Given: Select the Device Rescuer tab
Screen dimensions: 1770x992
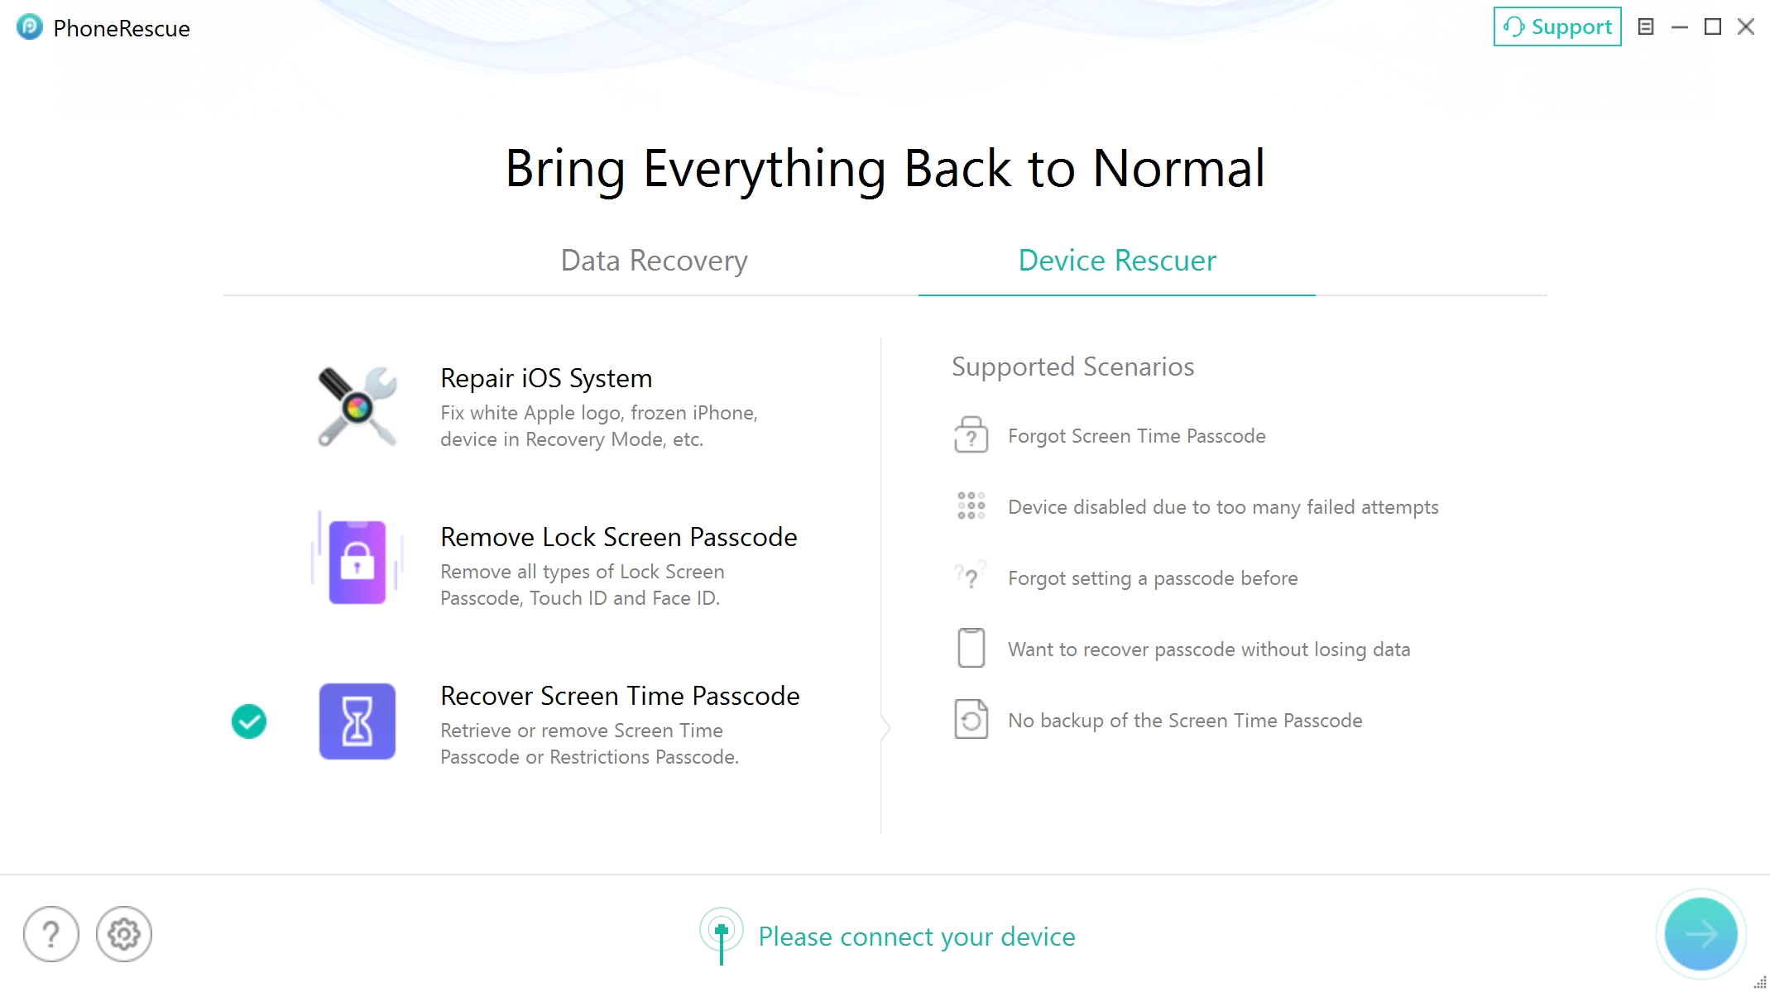Looking at the screenshot, I should 1116,260.
